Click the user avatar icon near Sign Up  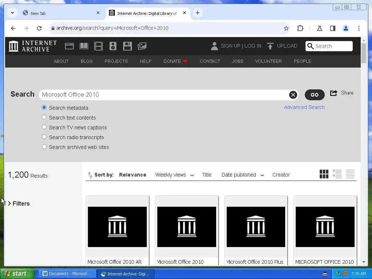coord(214,46)
